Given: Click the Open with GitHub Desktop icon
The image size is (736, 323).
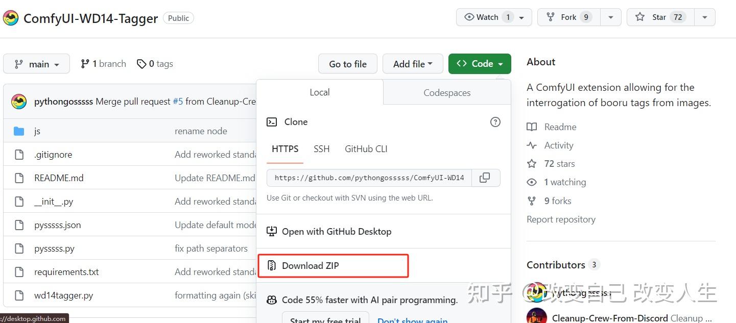Looking at the screenshot, I should coord(272,231).
